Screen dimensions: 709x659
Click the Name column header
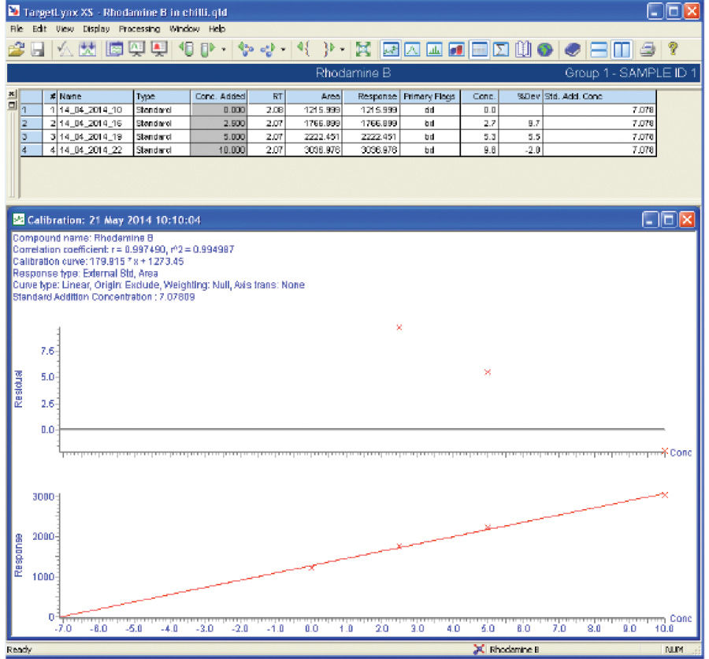point(95,96)
